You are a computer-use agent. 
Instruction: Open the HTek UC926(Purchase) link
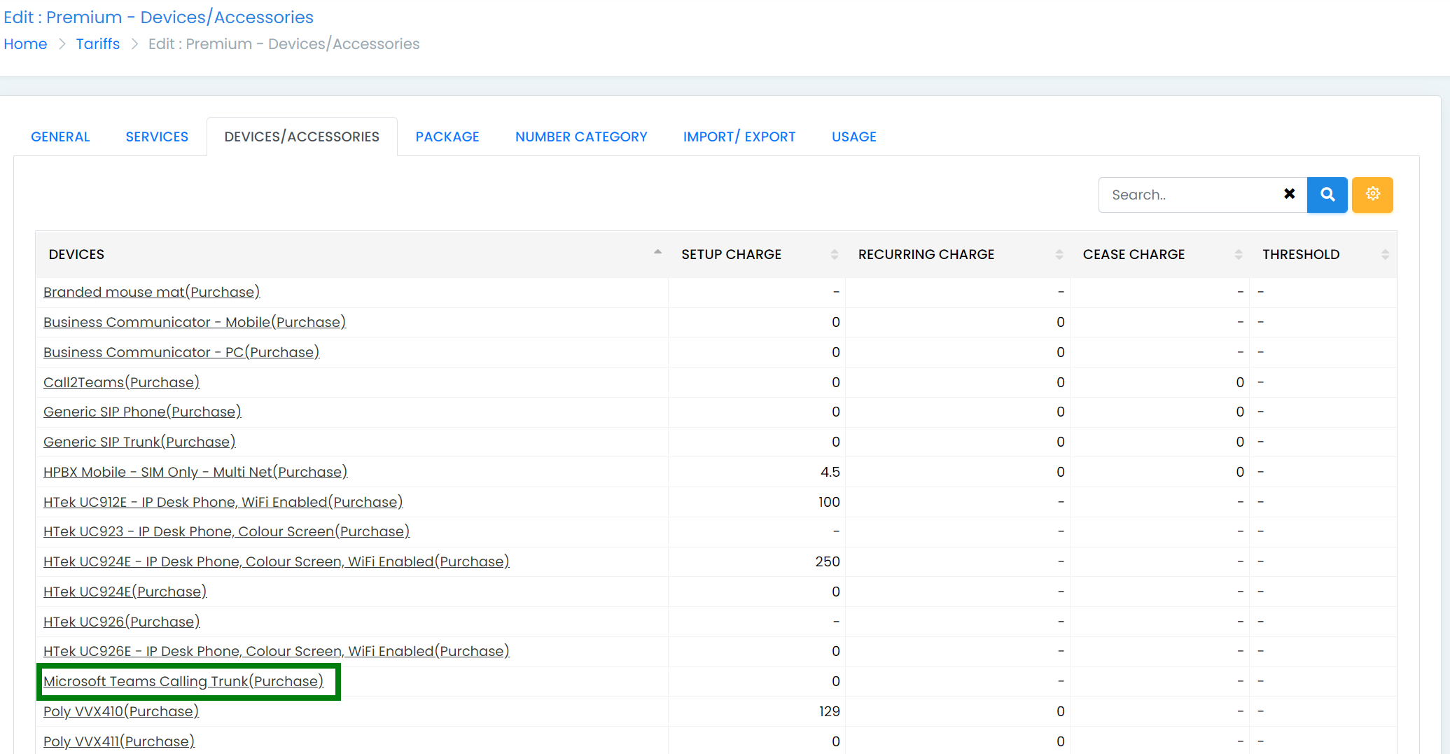tap(122, 622)
